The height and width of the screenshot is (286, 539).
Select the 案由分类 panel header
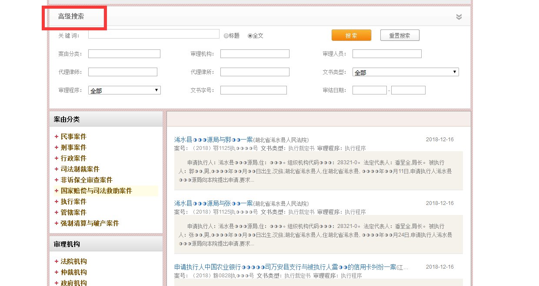pyautogui.click(x=67, y=119)
